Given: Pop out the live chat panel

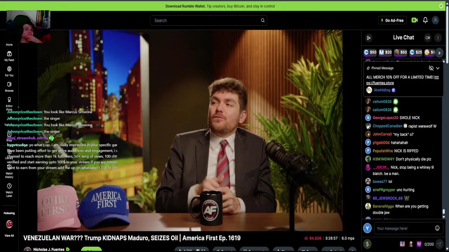Looking at the screenshot, I should [369, 38].
